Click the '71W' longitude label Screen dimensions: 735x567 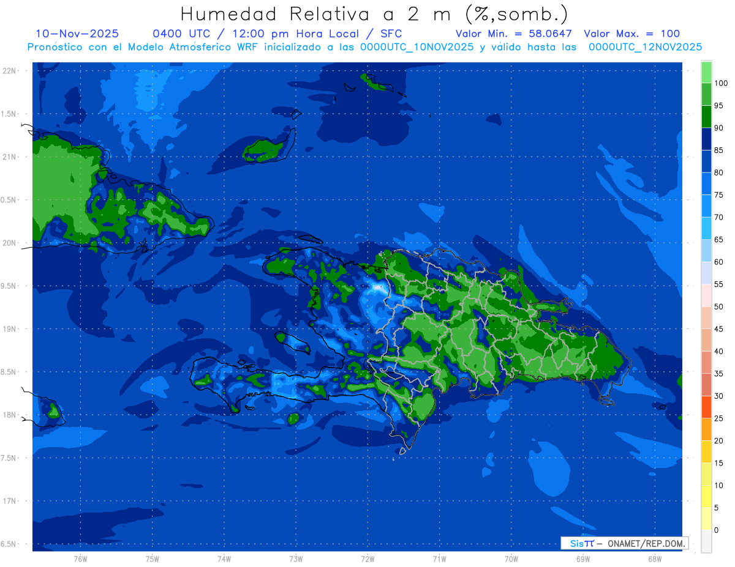[x=439, y=558]
